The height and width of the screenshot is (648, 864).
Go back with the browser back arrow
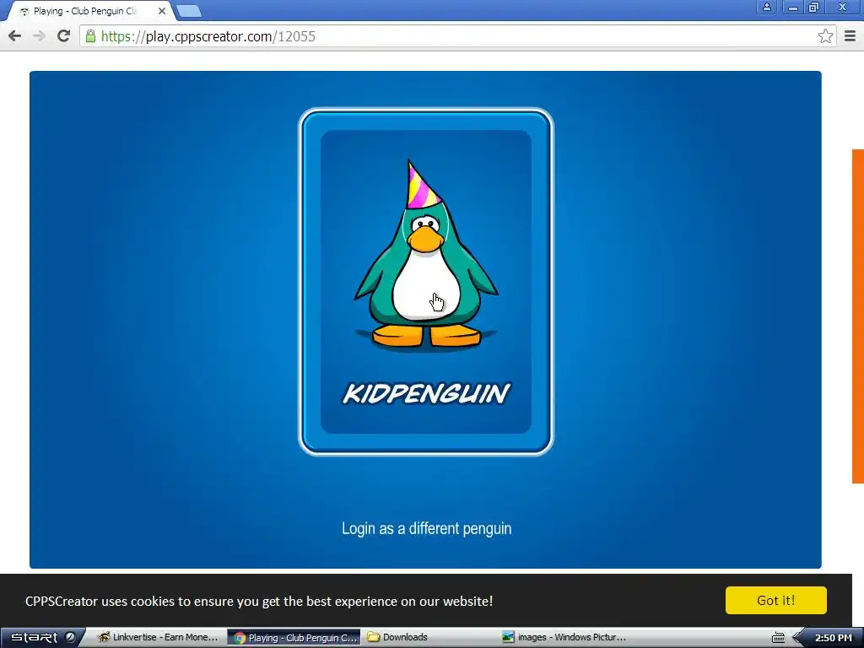tap(15, 36)
